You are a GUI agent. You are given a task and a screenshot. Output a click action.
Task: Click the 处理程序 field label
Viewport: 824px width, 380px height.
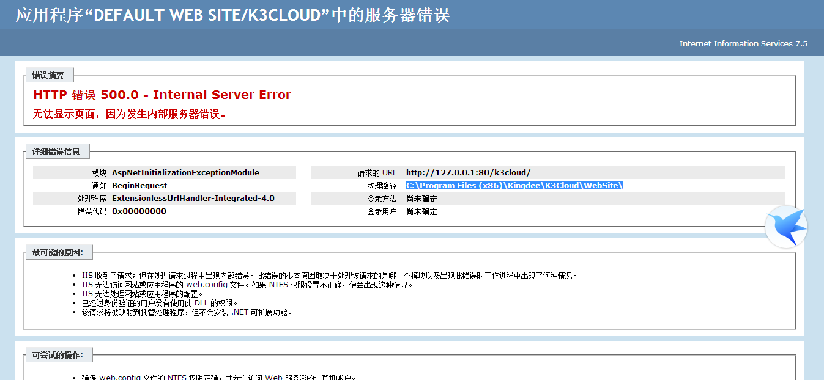[92, 199]
